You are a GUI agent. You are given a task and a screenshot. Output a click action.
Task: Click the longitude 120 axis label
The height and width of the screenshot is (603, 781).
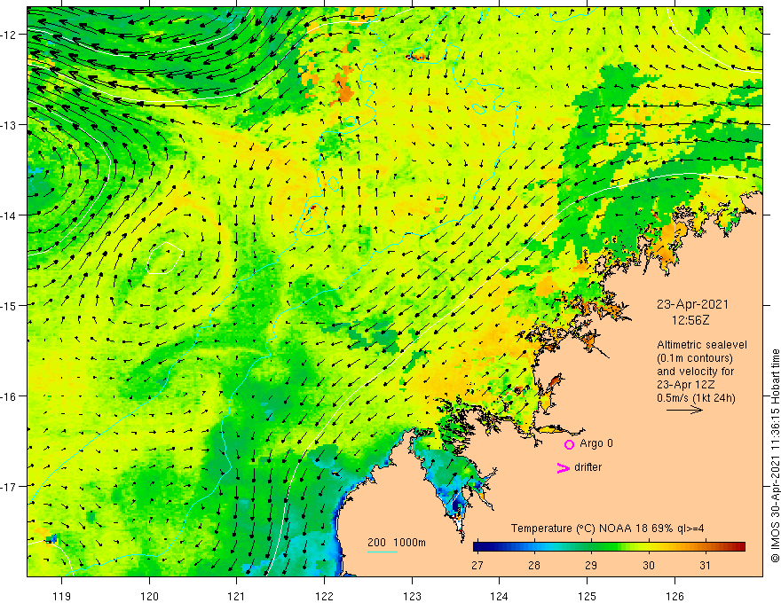(x=149, y=596)
